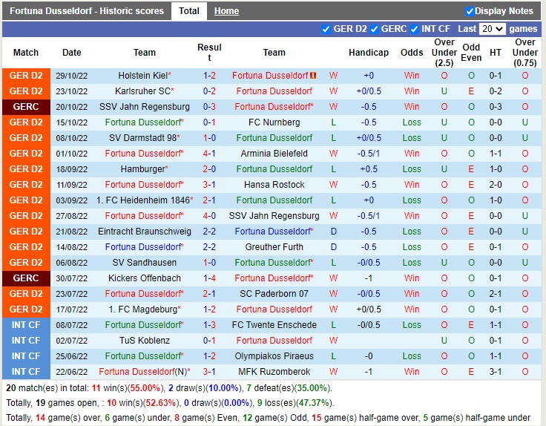Toggle the Display Notes checkbox
The width and height of the screenshot is (546, 426).
470,11
